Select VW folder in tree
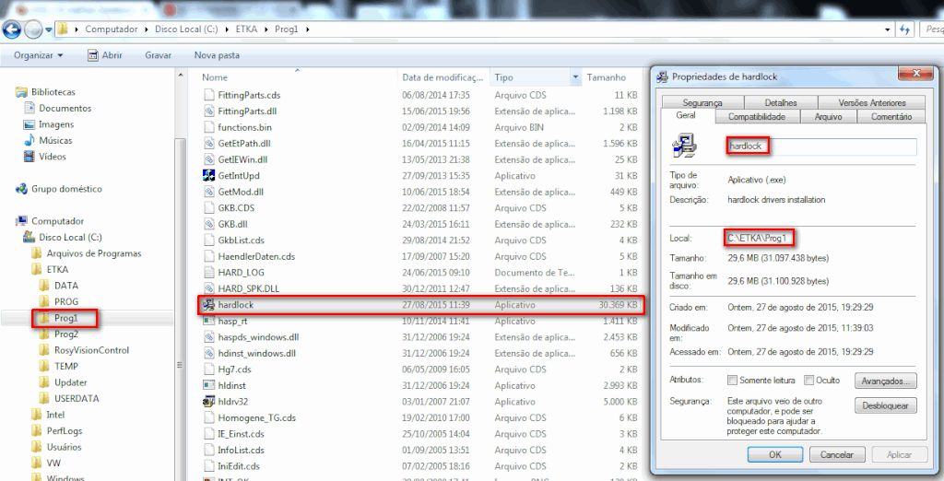The width and height of the screenshot is (944, 481). [x=53, y=463]
